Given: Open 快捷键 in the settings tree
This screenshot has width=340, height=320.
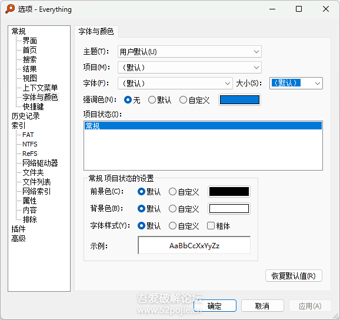Looking at the screenshot, I should 33,106.
